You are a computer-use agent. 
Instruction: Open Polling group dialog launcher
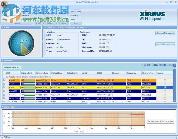(x=56, y=23)
